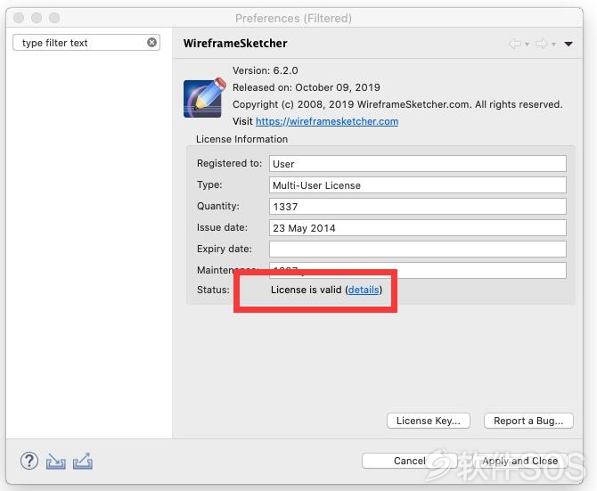Open the help question mark icon

(29, 461)
